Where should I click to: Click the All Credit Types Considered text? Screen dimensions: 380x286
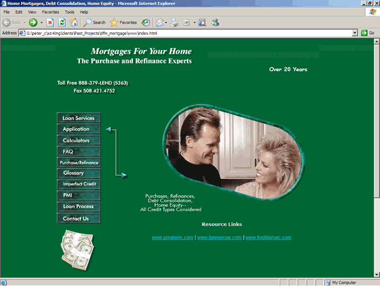click(x=171, y=210)
